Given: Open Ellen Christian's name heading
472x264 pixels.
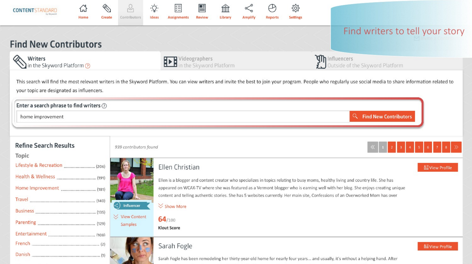Looking at the screenshot, I should 179,167.
